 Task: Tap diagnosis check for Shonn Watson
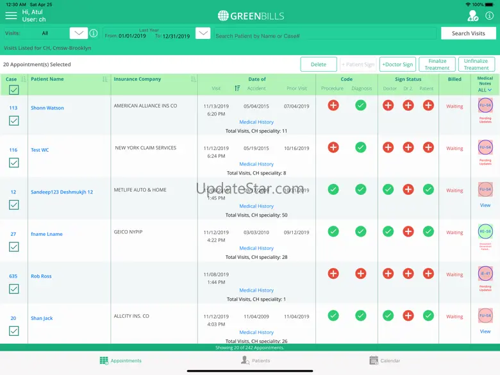pos(361,105)
